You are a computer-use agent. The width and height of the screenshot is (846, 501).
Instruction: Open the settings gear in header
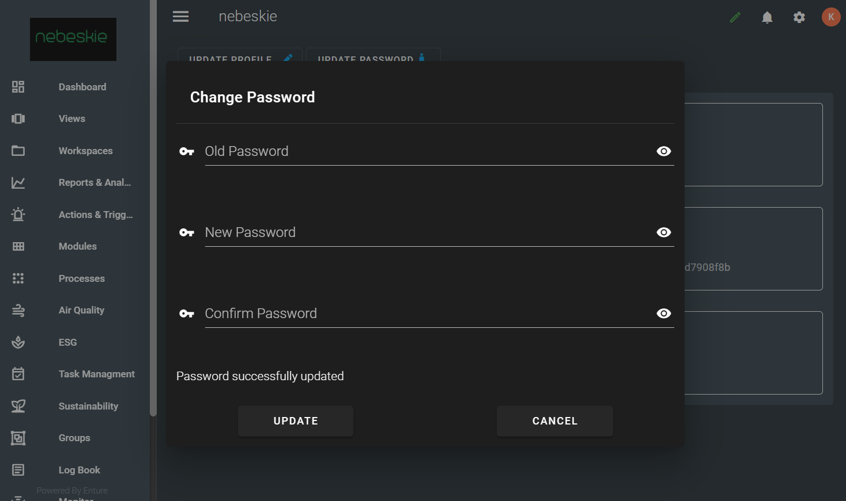point(799,17)
